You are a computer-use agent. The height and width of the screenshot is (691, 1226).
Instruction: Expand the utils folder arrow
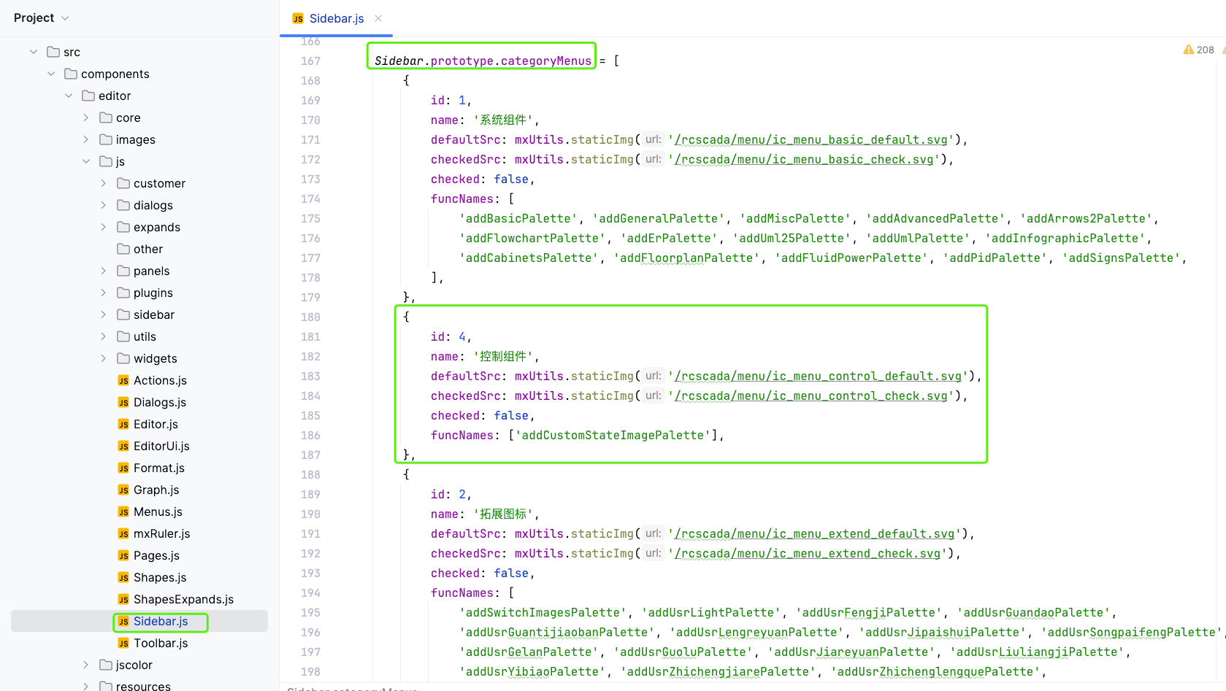pos(104,336)
